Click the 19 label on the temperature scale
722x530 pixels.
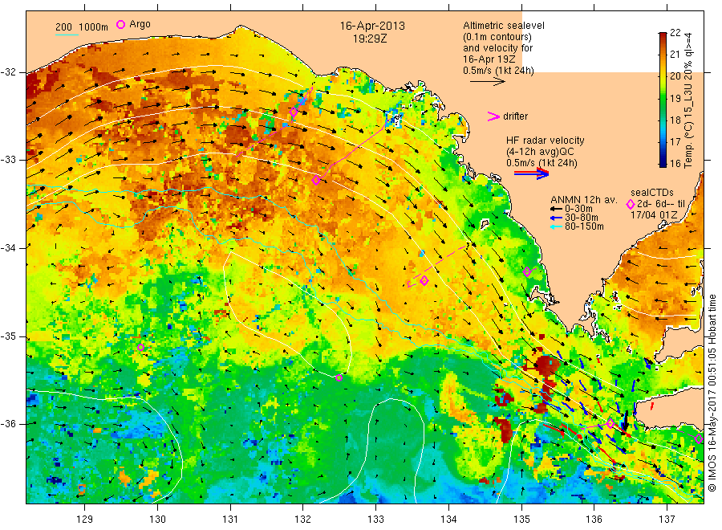click(675, 98)
